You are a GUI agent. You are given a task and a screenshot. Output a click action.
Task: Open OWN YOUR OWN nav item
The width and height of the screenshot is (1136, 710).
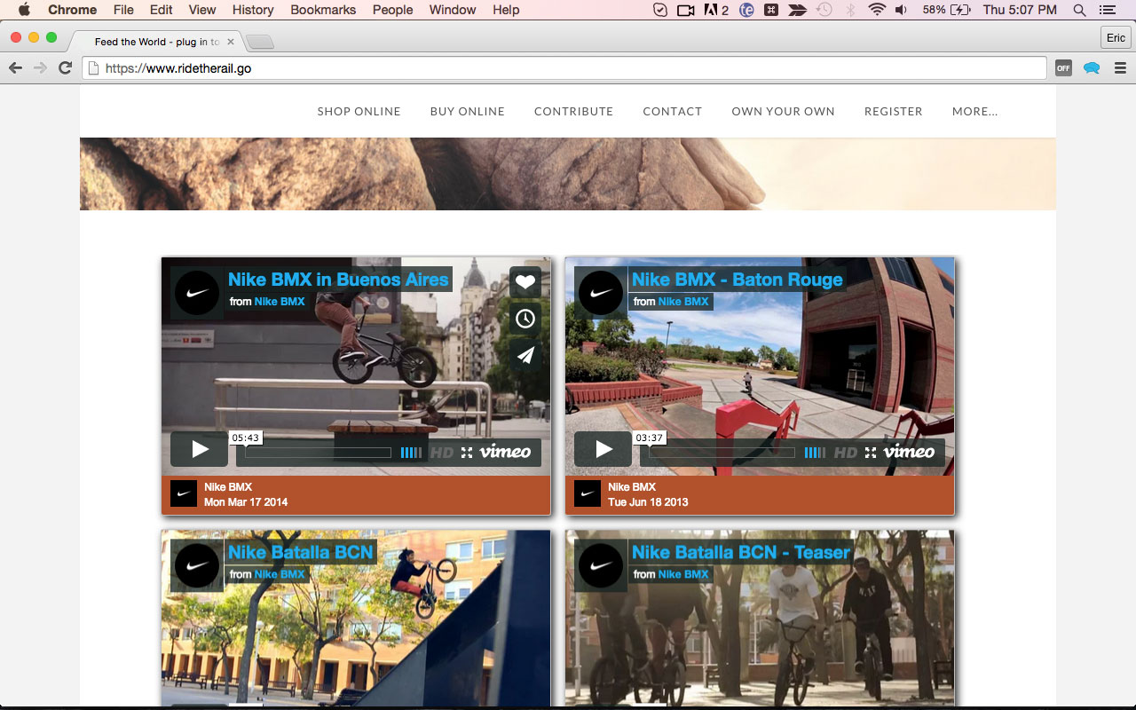783,111
